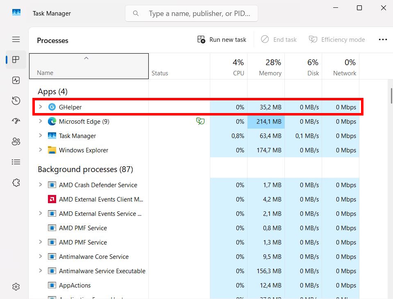Open the Services page in sidebar
393x299 pixels.
click(16, 183)
